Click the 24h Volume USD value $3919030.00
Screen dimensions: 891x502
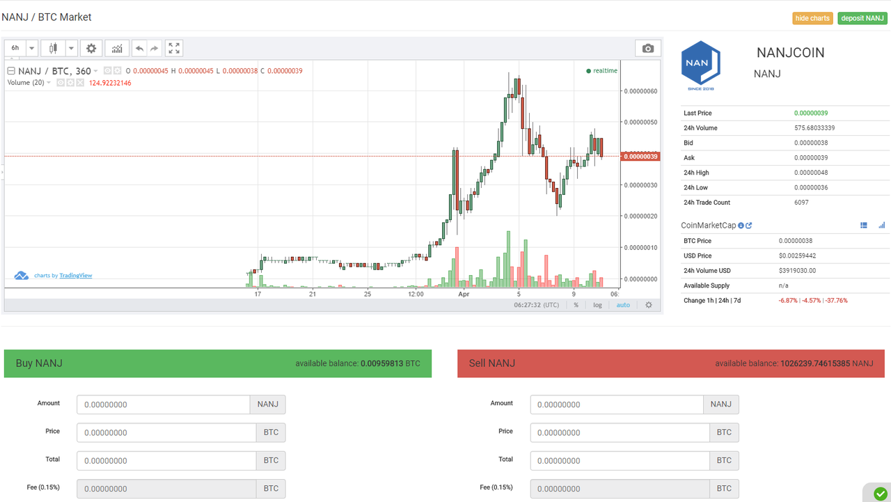(x=798, y=271)
